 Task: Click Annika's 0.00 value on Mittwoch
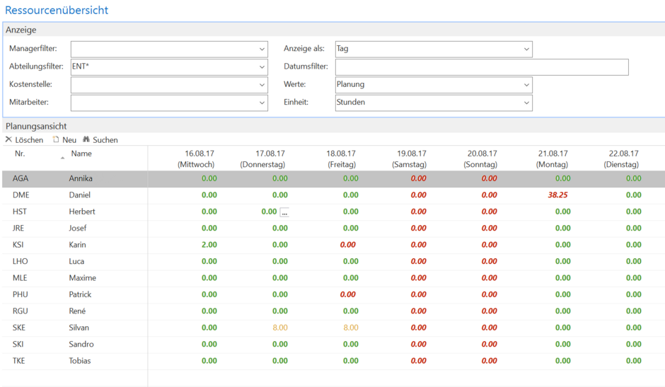209,179
